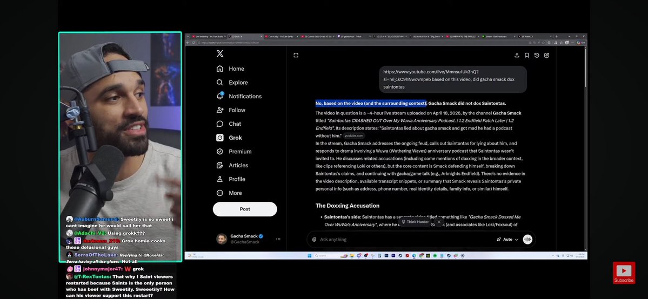Screen dimensions: 648x299
Task: Bookmark this Grok conversation
Action: click(x=526, y=55)
